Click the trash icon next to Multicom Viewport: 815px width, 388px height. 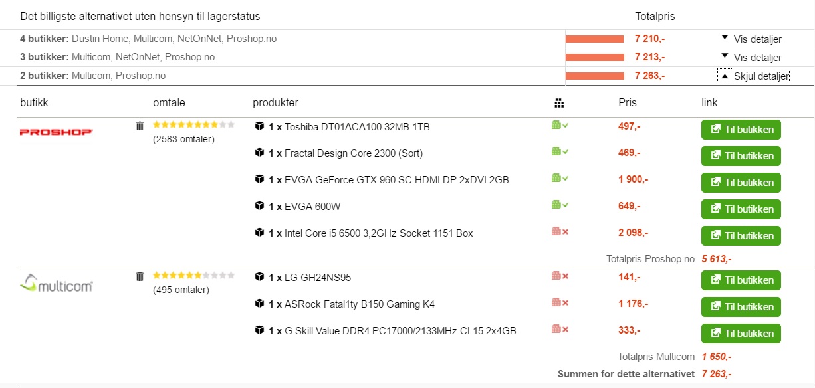pos(140,276)
